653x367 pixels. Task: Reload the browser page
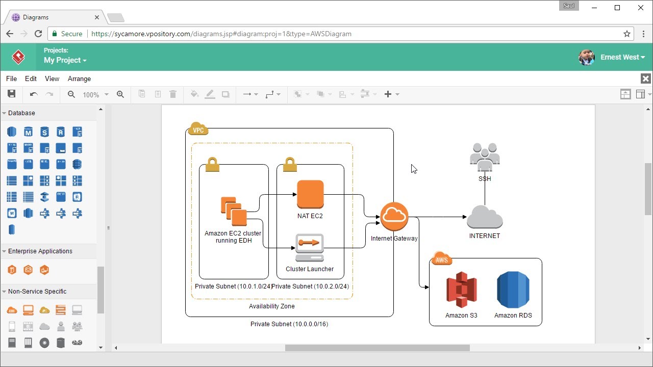pyautogui.click(x=38, y=34)
